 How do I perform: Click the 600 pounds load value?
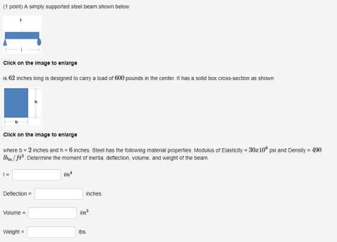coord(120,78)
